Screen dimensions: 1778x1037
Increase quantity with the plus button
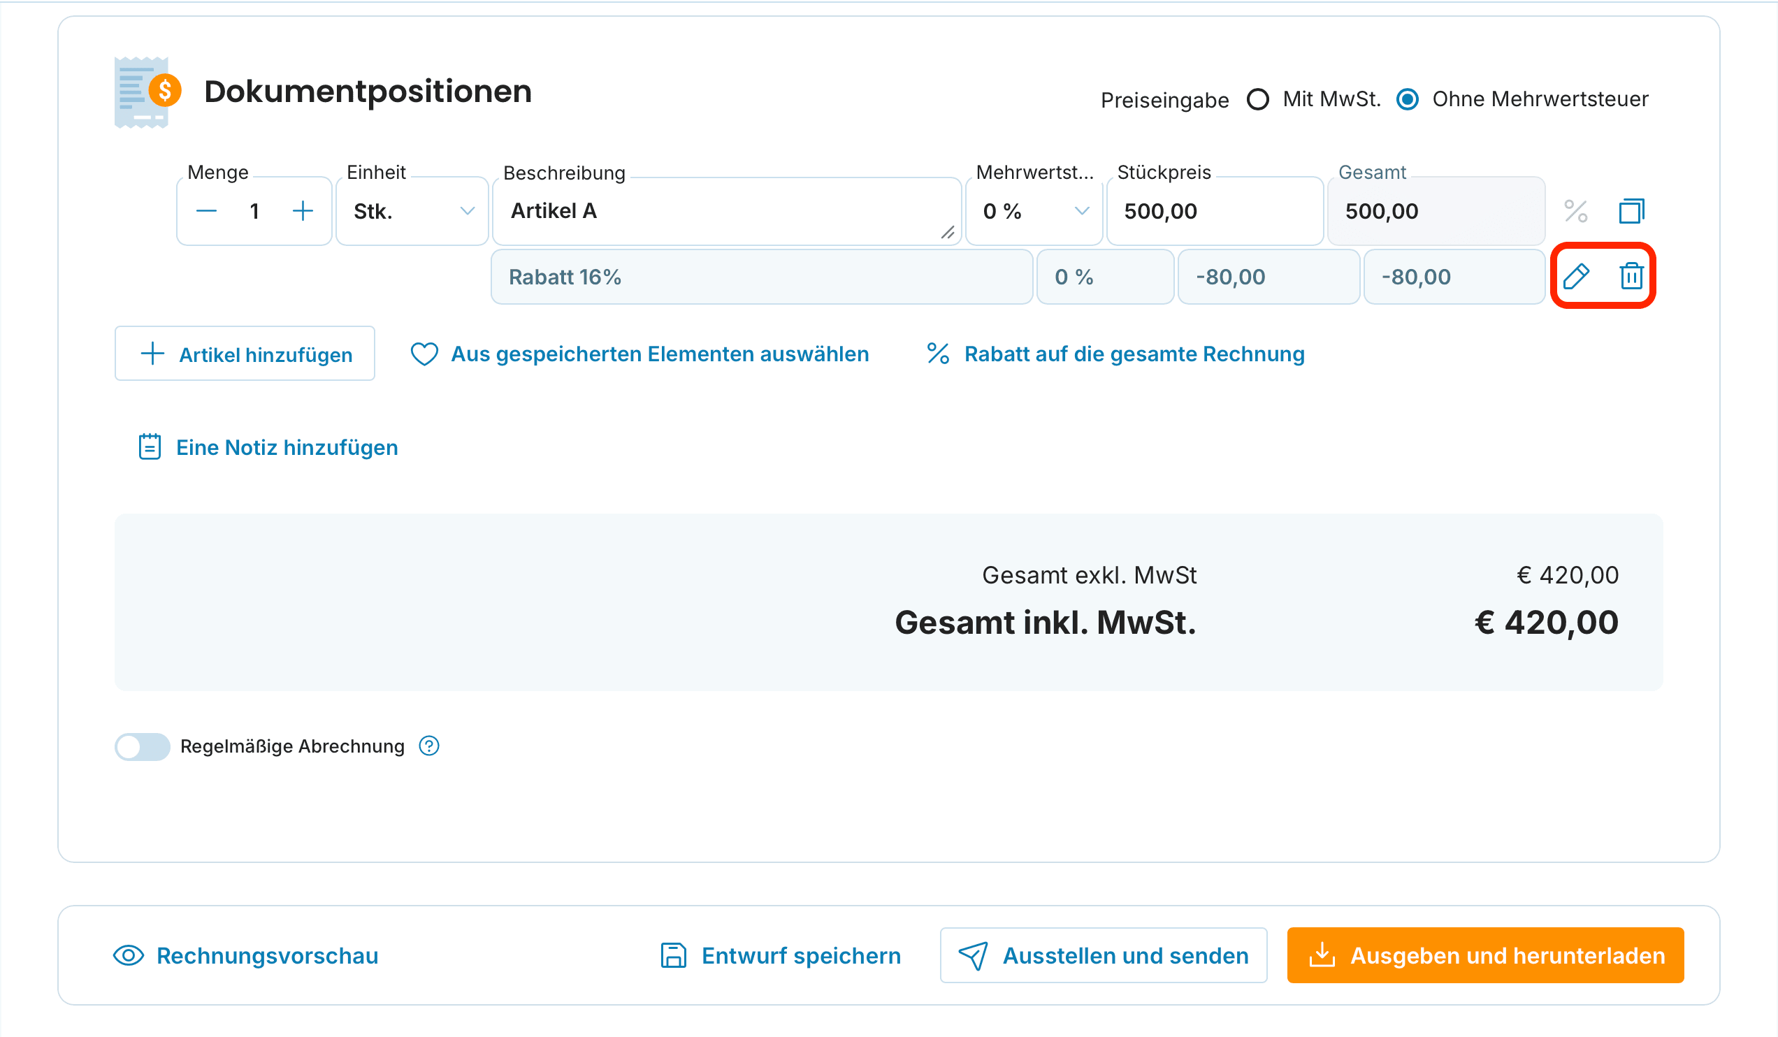[303, 211]
